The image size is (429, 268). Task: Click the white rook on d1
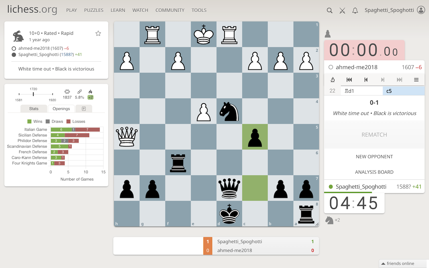coord(229,34)
